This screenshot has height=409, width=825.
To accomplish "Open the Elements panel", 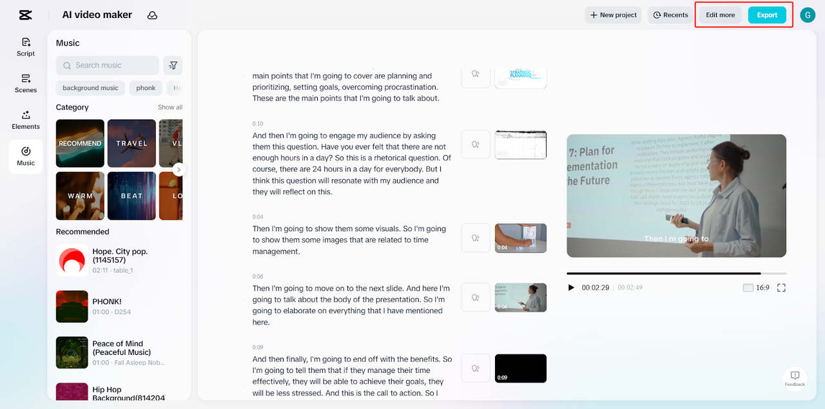I will (x=26, y=120).
